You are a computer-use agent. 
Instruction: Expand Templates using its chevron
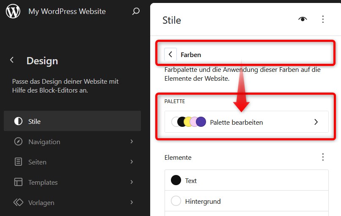pyautogui.click(x=132, y=182)
